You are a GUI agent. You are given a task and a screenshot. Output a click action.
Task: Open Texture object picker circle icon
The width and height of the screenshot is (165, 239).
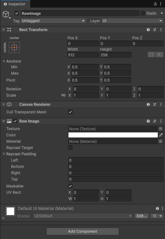(160, 129)
